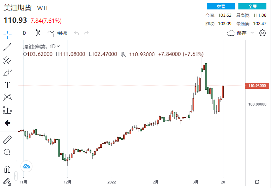Screen dimensions: 272x188
Task: Collapse the 原油连续 1D legend chevron
Action: [58, 46]
